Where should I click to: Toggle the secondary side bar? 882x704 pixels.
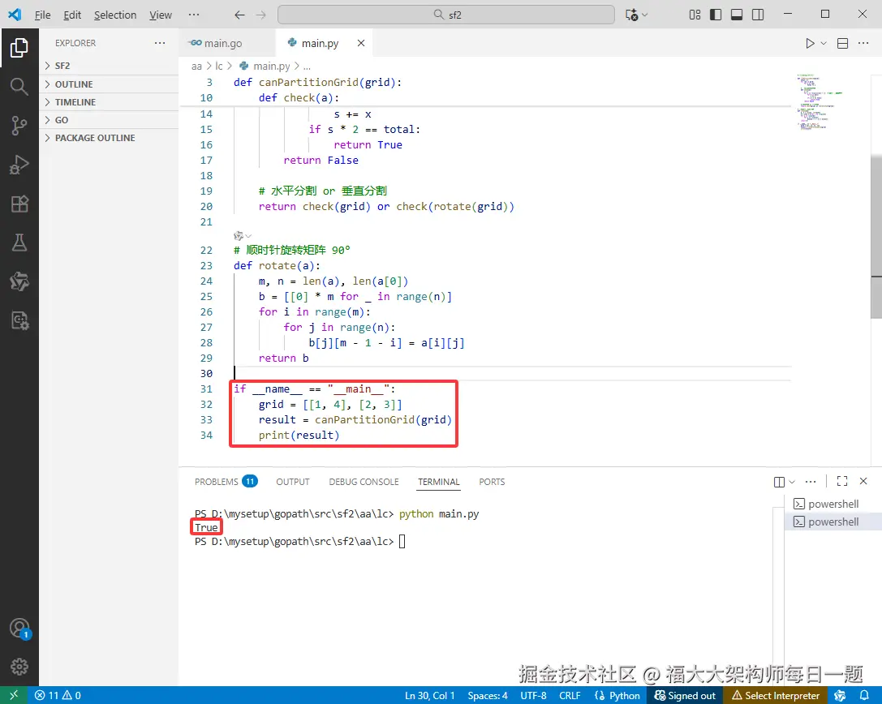click(x=758, y=15)
